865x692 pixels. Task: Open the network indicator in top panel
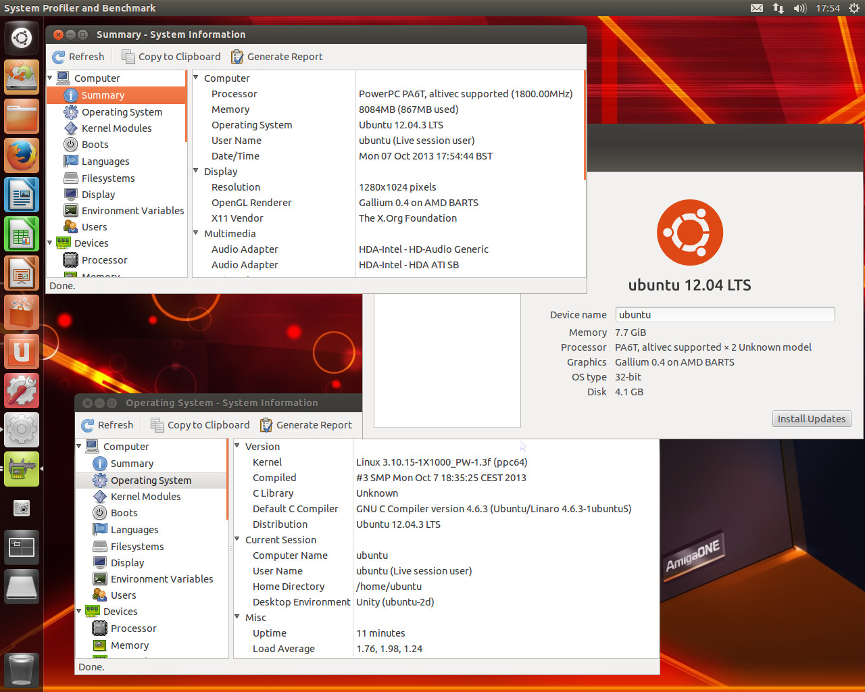click(x=778, y=8)
